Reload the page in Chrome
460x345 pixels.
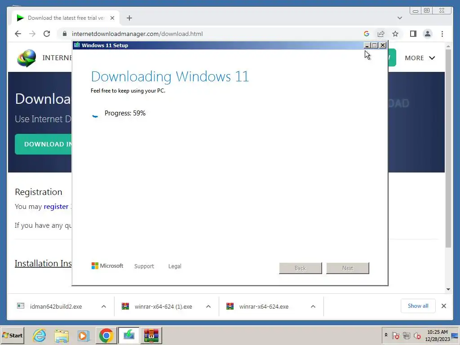tap(47, 34)
